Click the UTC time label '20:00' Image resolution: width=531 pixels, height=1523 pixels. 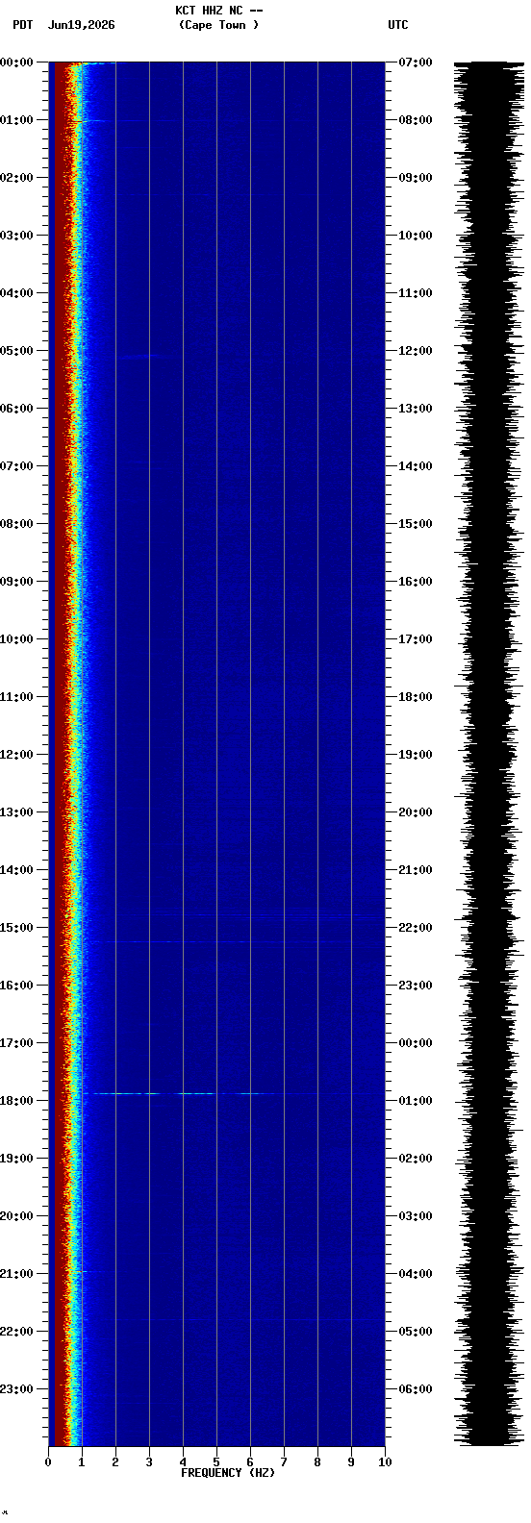pyautogui.click(x=415, y=812)
